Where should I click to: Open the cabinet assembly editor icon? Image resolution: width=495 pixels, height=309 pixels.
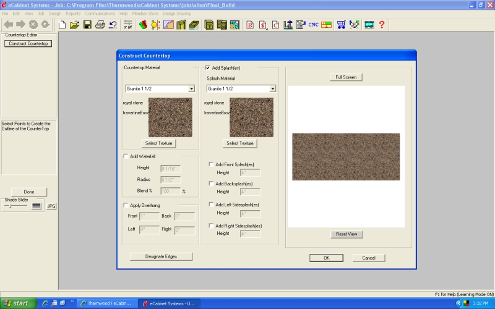pyautogui.click(x=222, y=25)
